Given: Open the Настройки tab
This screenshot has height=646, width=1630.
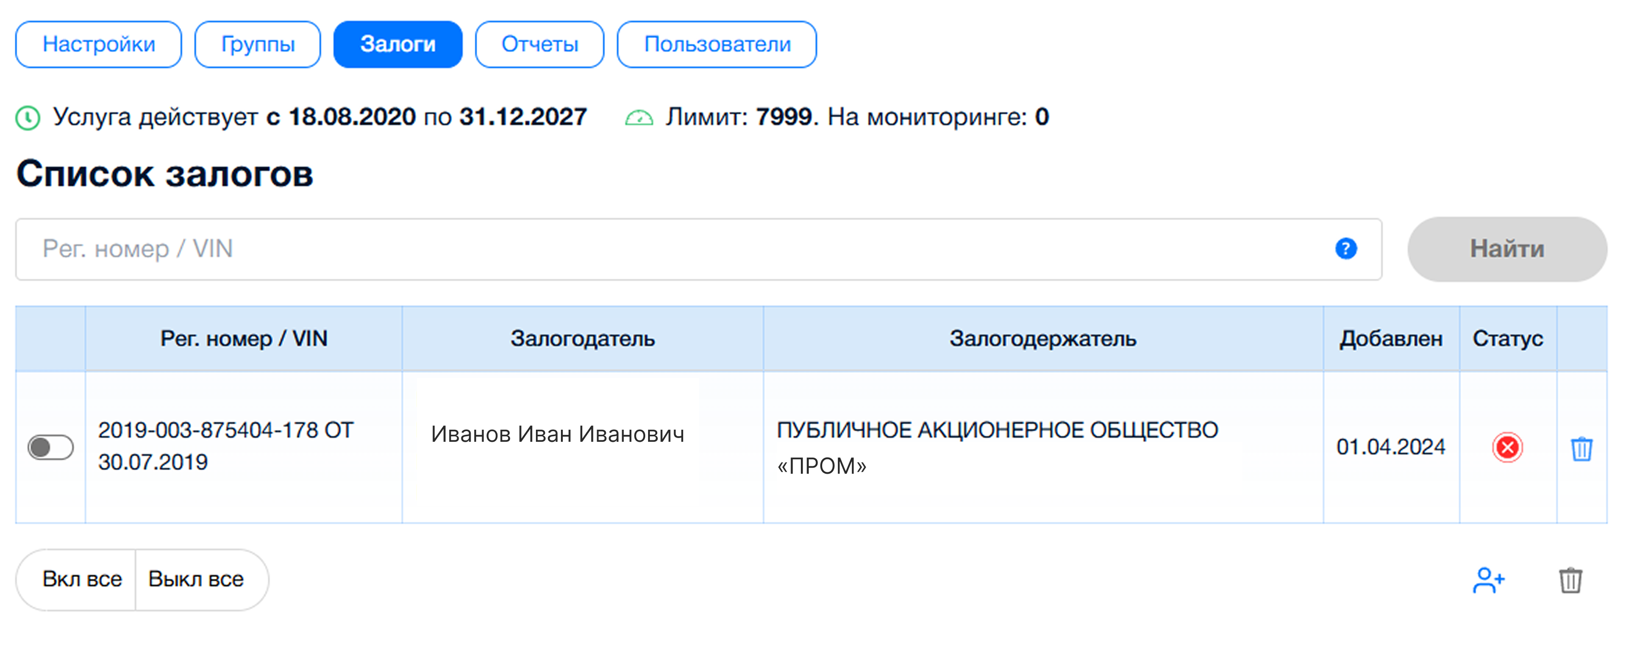Looking at the screenshot, I should point(99,44).
